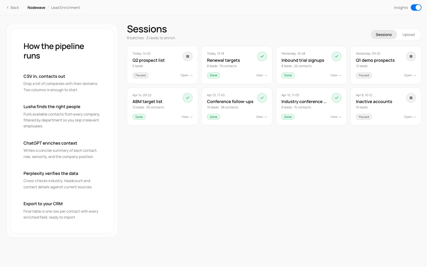Open the Inactive accounts batch

[410, 117]
